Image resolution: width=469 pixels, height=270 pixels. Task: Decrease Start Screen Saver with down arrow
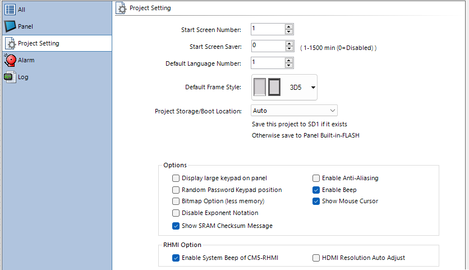[289, 48]
